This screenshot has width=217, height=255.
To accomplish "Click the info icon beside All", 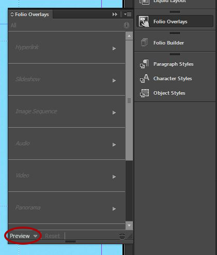I will pos(127,25).
